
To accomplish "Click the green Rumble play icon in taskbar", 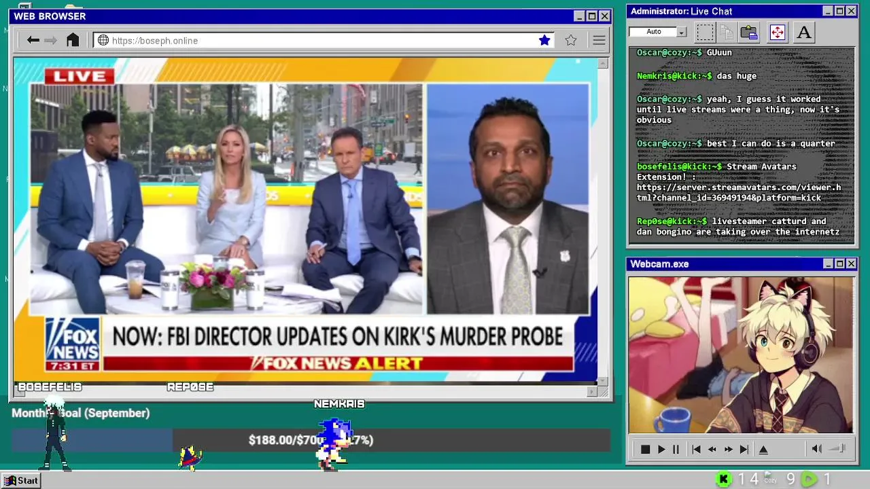I will point(809,479).
